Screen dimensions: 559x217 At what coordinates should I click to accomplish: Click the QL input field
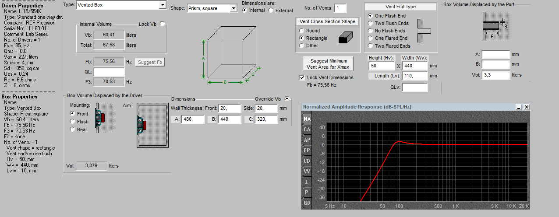[x=109, y=72]
